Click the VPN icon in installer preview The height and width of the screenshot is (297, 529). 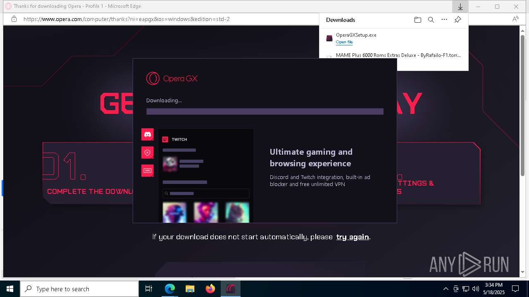[x=148, y=170]
